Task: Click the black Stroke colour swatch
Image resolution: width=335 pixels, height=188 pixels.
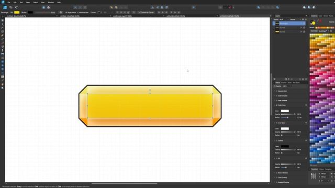Action: [30, 13]
